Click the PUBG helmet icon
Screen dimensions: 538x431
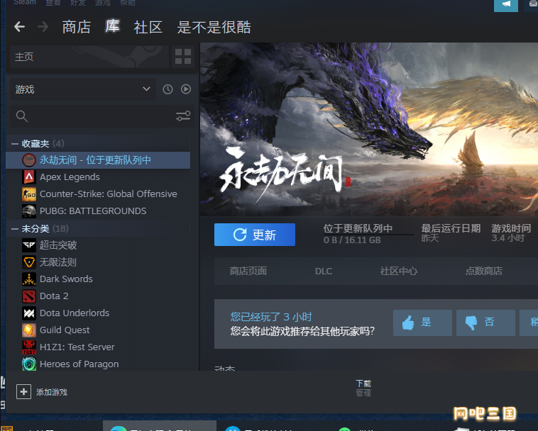pyautogui.click(x=29, y=211)
